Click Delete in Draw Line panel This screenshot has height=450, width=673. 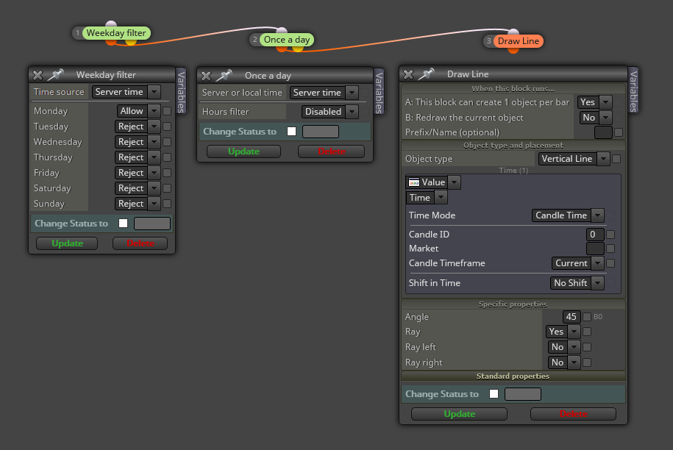[x=574, y=414]
